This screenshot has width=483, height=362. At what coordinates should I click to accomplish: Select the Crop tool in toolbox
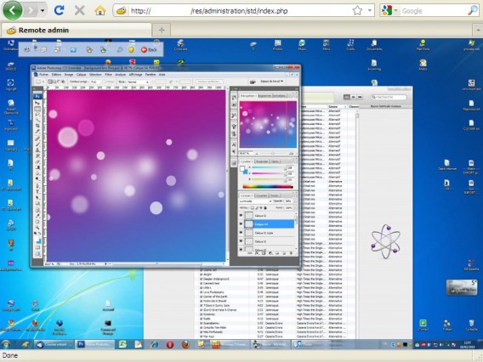37,126
